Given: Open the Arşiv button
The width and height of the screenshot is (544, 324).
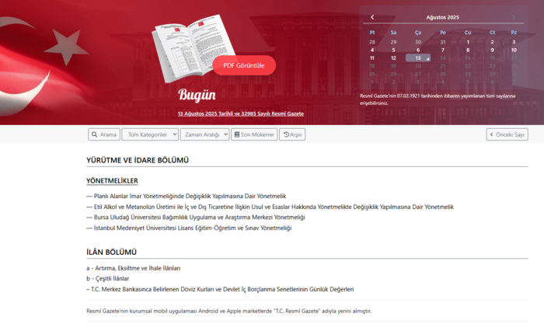Looking at the screenshot, I should 292,134.
